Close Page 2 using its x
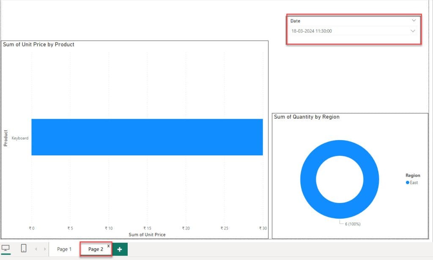This screenshot has height=260, width=433. point(109,246)
